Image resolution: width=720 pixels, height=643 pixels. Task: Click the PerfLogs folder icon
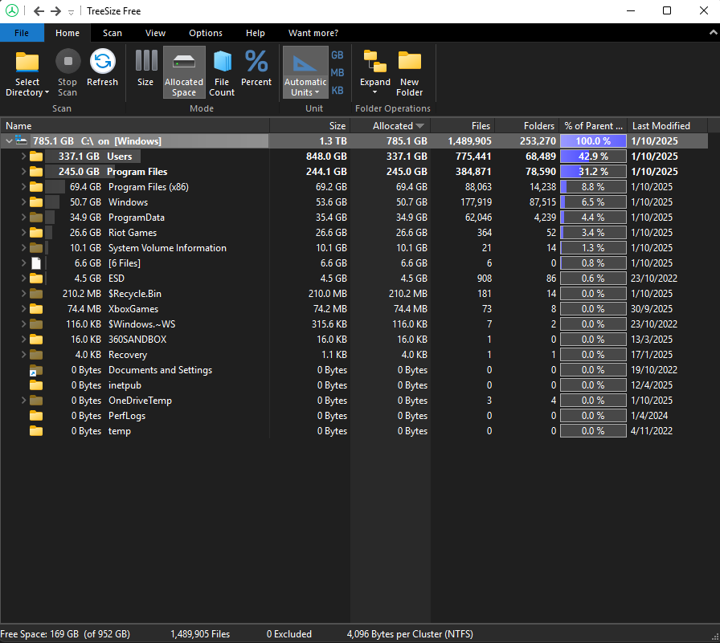tap(36, 416)
